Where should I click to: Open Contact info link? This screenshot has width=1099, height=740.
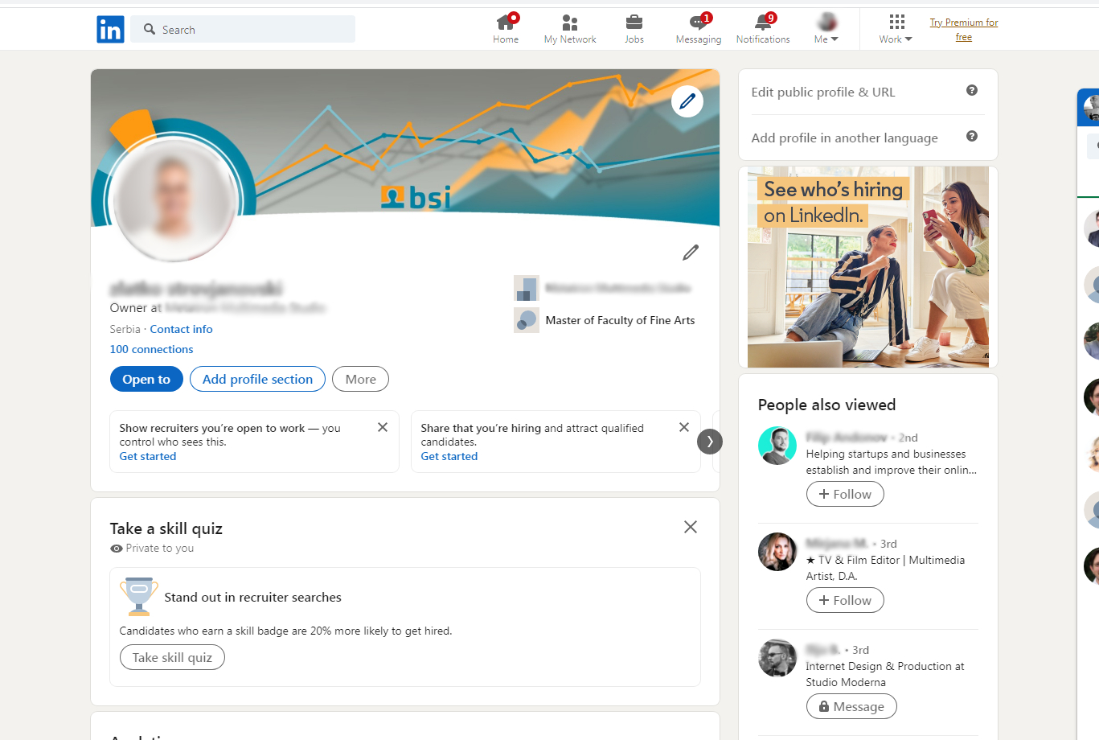tap(181, 329)
